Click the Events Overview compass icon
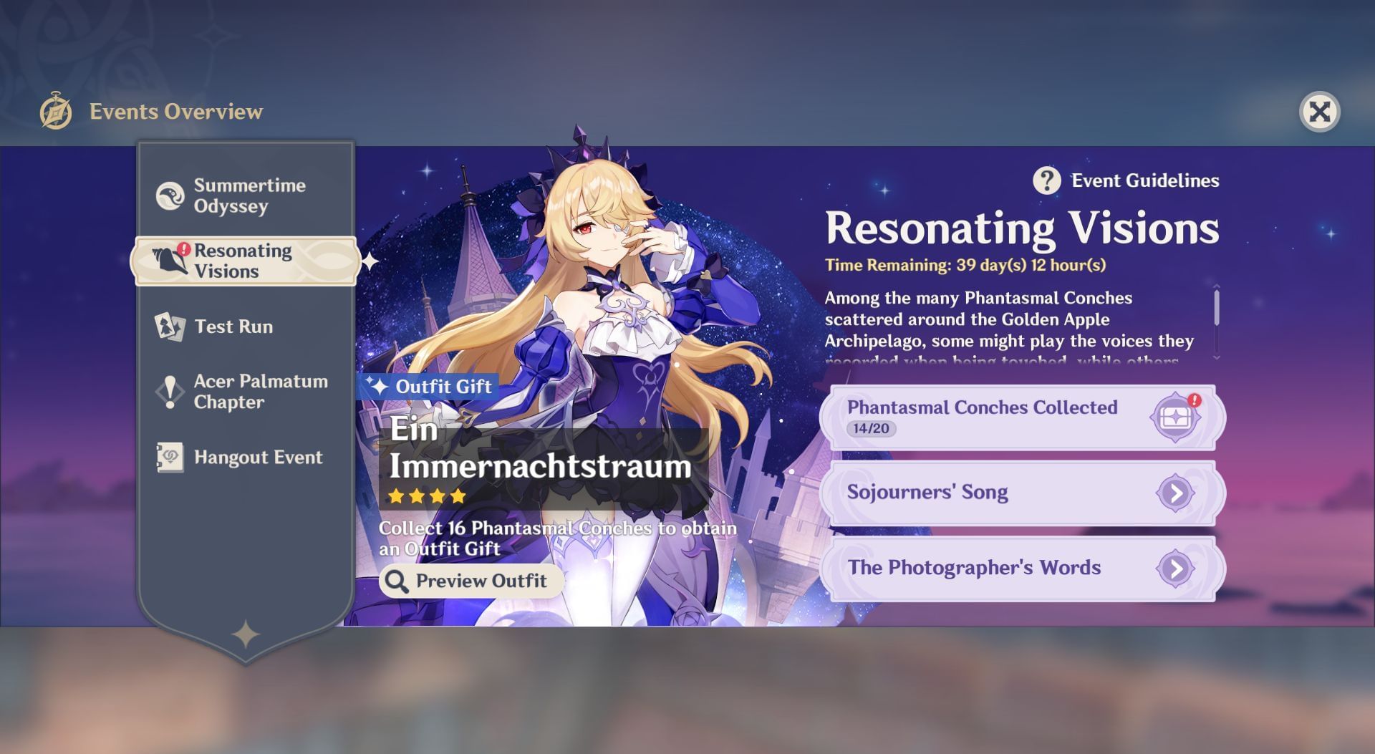 pos(56,112)
